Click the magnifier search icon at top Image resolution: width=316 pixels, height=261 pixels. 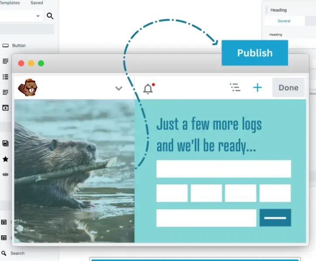click(50, 16)
